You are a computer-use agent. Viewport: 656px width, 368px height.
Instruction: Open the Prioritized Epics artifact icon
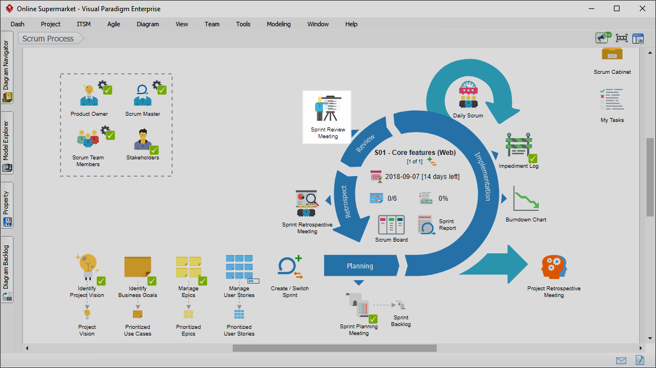[x=188, y=314]
